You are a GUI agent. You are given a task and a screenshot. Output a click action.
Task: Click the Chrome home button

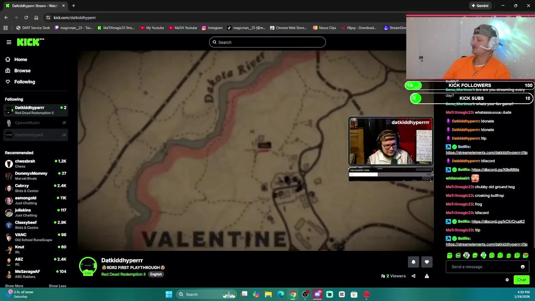pyautogui.click(x=36, y=18)
